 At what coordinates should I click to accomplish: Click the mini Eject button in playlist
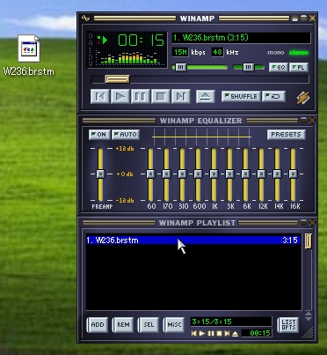[x=236, y=334]
